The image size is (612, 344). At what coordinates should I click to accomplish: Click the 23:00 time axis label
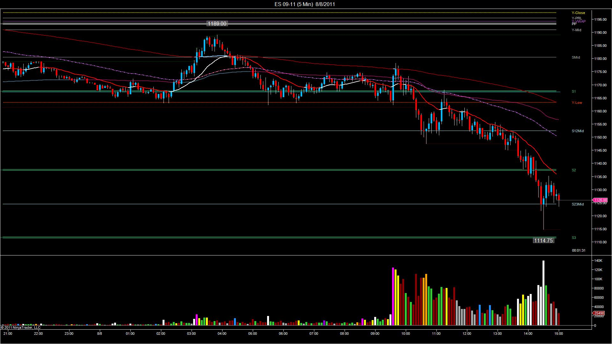pyautogui.click(x=69, y=333)
